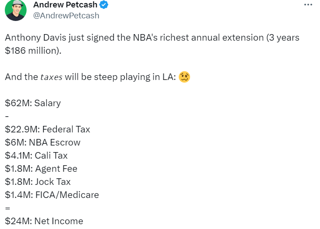Click the "$22.9M: Federal Tax" line
This screenshot has height=229, width=320.
point(48,129)
